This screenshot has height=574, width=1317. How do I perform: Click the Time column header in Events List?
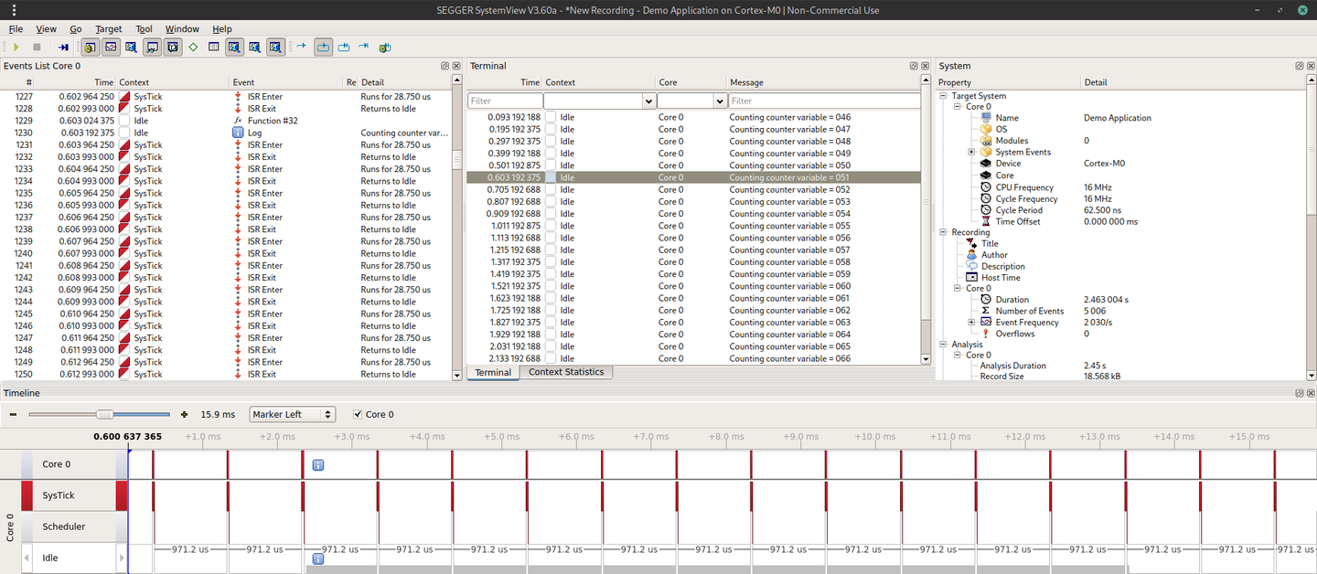pos(104,82)
